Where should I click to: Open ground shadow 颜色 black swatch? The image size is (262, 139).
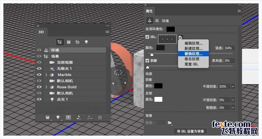click(x=158, y=86)
